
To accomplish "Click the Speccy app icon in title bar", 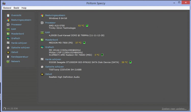I will coord(4,3).
